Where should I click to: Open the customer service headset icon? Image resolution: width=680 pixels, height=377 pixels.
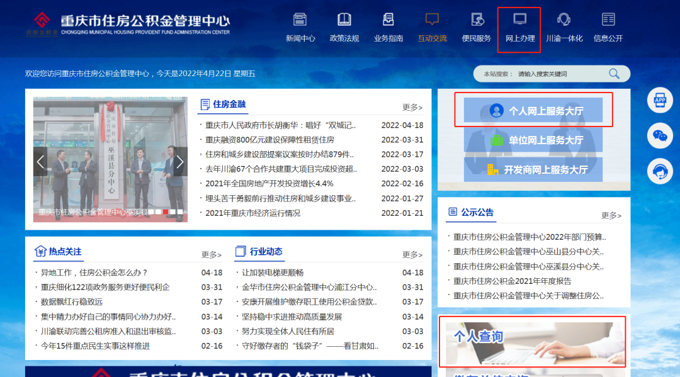[x=660, y=171]
